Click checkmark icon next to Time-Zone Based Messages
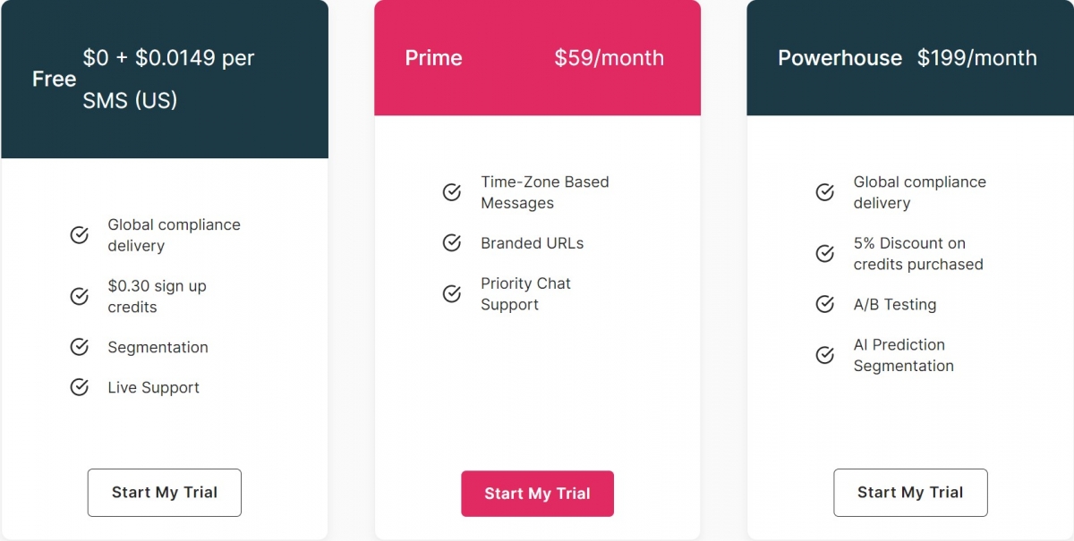The image size is (1074, 541). point(452,192)
